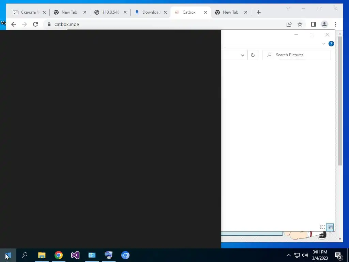
Task: Switch file dialog to details view
Action: [322, 227]
